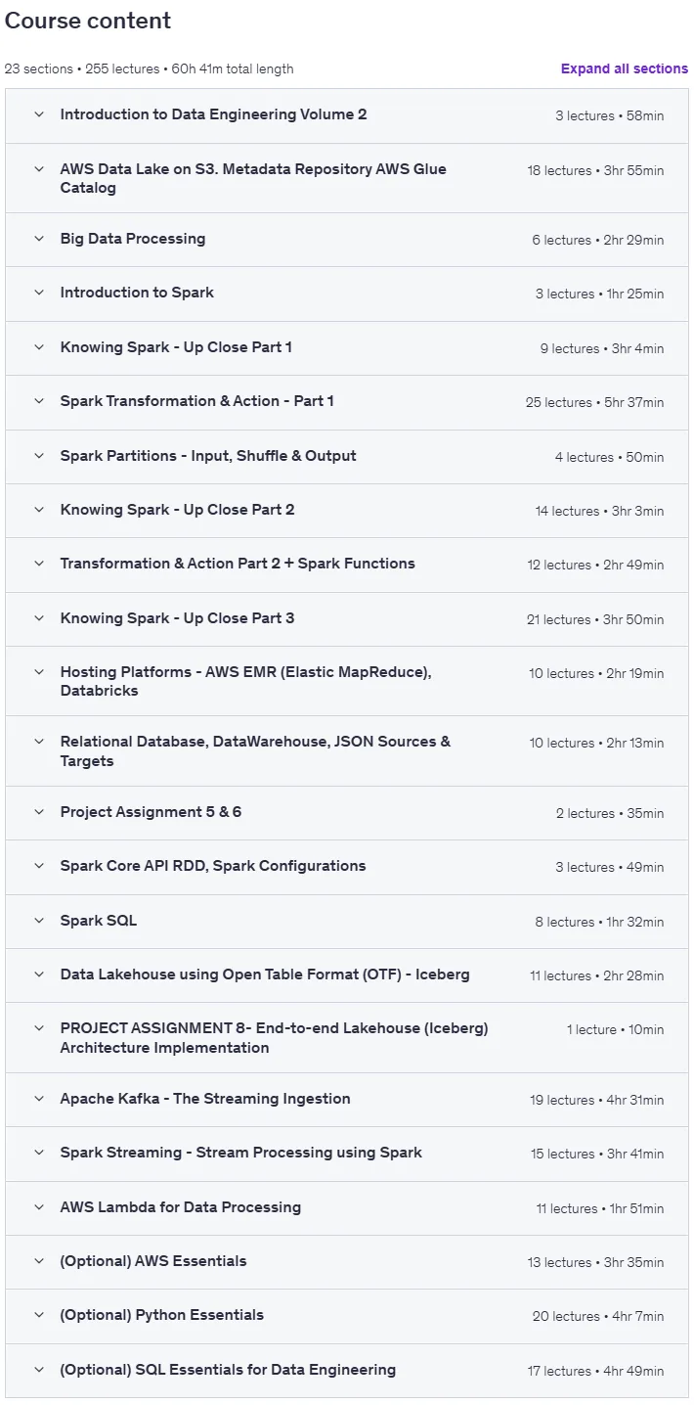
Task: Click 21 lectures duration for Knowing Spark Part 3
Action: (x=595, y=619)
